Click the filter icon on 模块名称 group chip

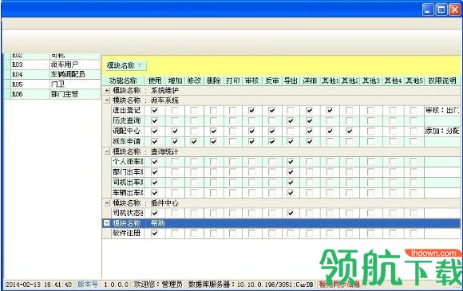point(140,65)
